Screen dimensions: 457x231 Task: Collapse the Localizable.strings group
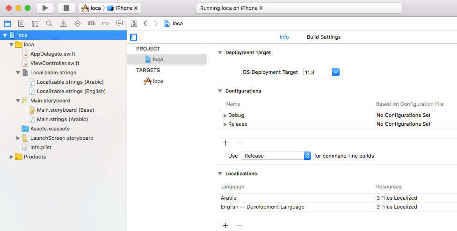(18, 72)
